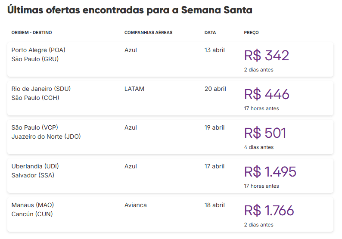This screenshot has width=342, height=239.
Task: Click the R$ 1.495 price
Action: (270, 172)
